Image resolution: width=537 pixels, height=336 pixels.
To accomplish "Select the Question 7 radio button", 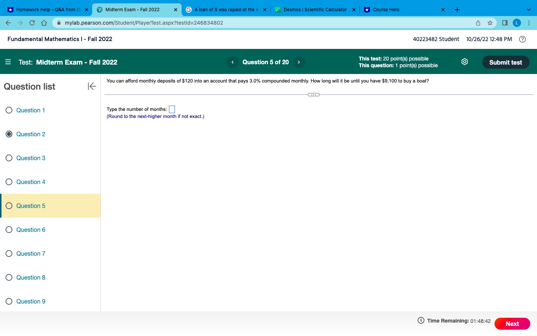I will [x=9, y=253].
